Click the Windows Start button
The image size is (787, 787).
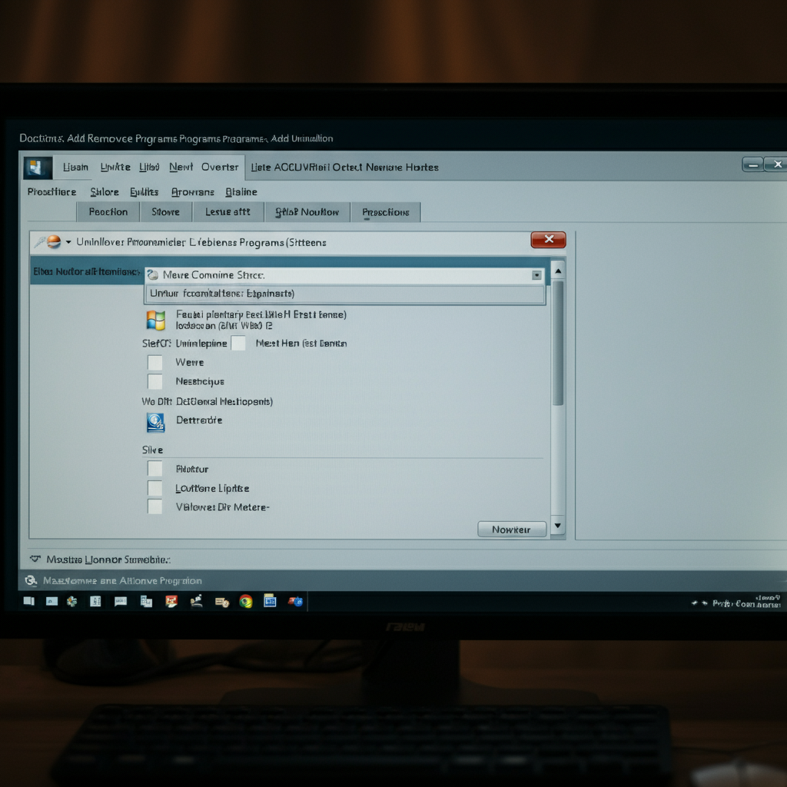coord(28,601)
